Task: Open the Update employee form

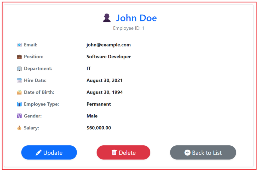Action: (x=49, y=152)
